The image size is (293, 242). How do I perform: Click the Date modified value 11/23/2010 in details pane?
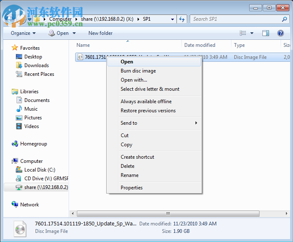tap(195, 224)
